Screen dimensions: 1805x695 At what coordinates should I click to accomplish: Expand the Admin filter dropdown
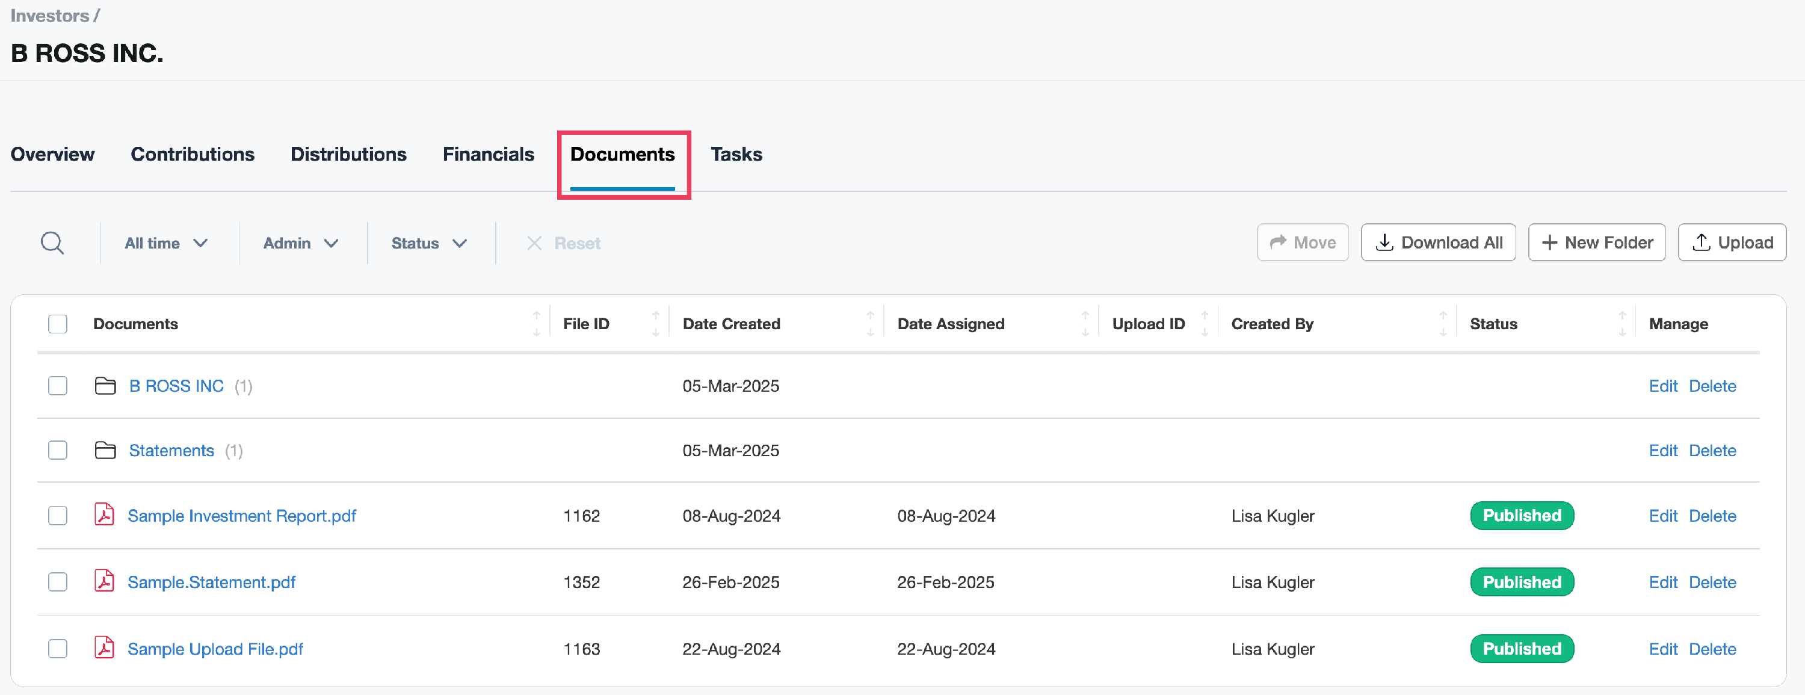[x=301, y=243]
